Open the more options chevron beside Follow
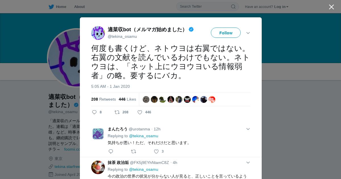Viewport: 341px width, 179px height. 248,33
